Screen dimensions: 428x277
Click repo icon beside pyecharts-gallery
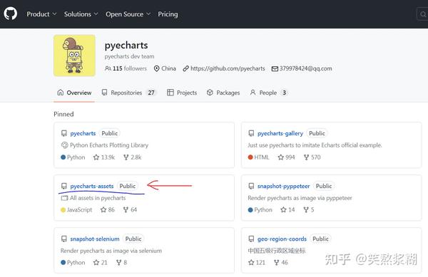(x=251, y=133)
